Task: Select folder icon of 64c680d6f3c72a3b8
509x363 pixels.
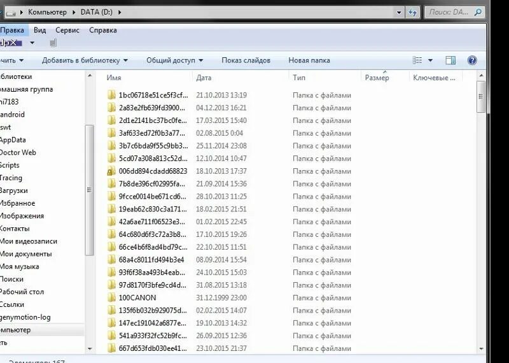Action: click(111, 234)
